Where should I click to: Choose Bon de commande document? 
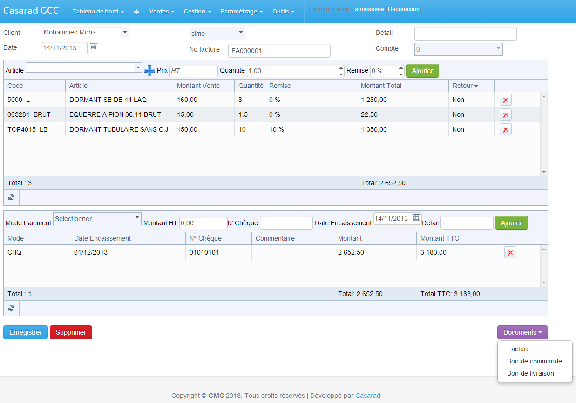[x=535, y=361]
